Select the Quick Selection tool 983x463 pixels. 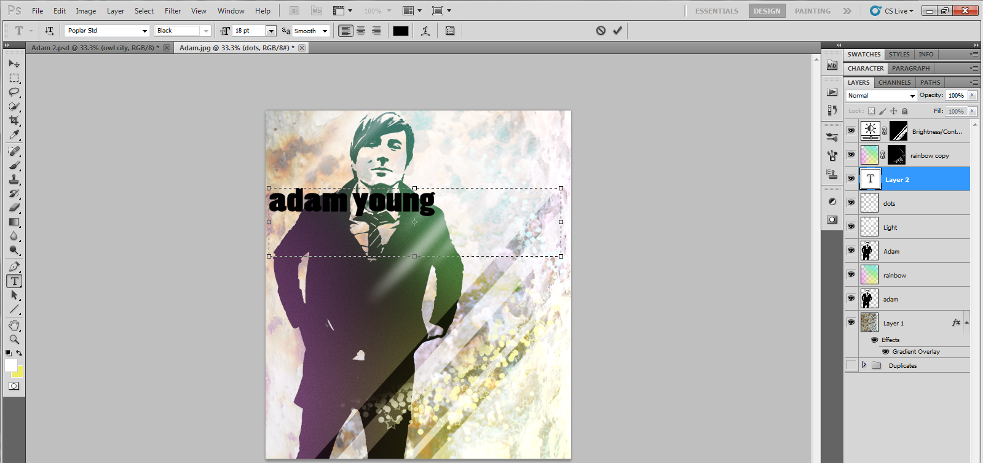tap(14, 106)
